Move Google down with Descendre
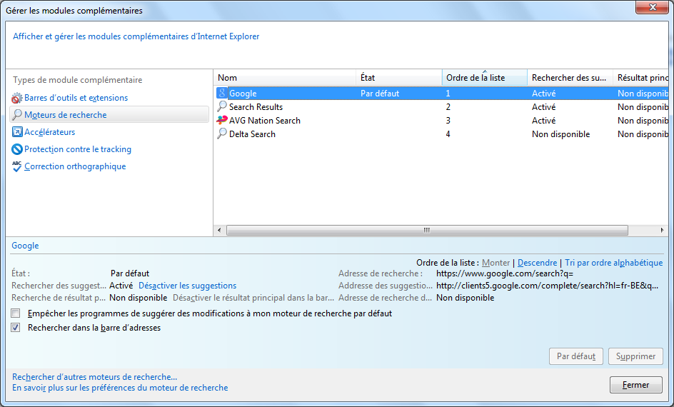 [x=538, y=263]
